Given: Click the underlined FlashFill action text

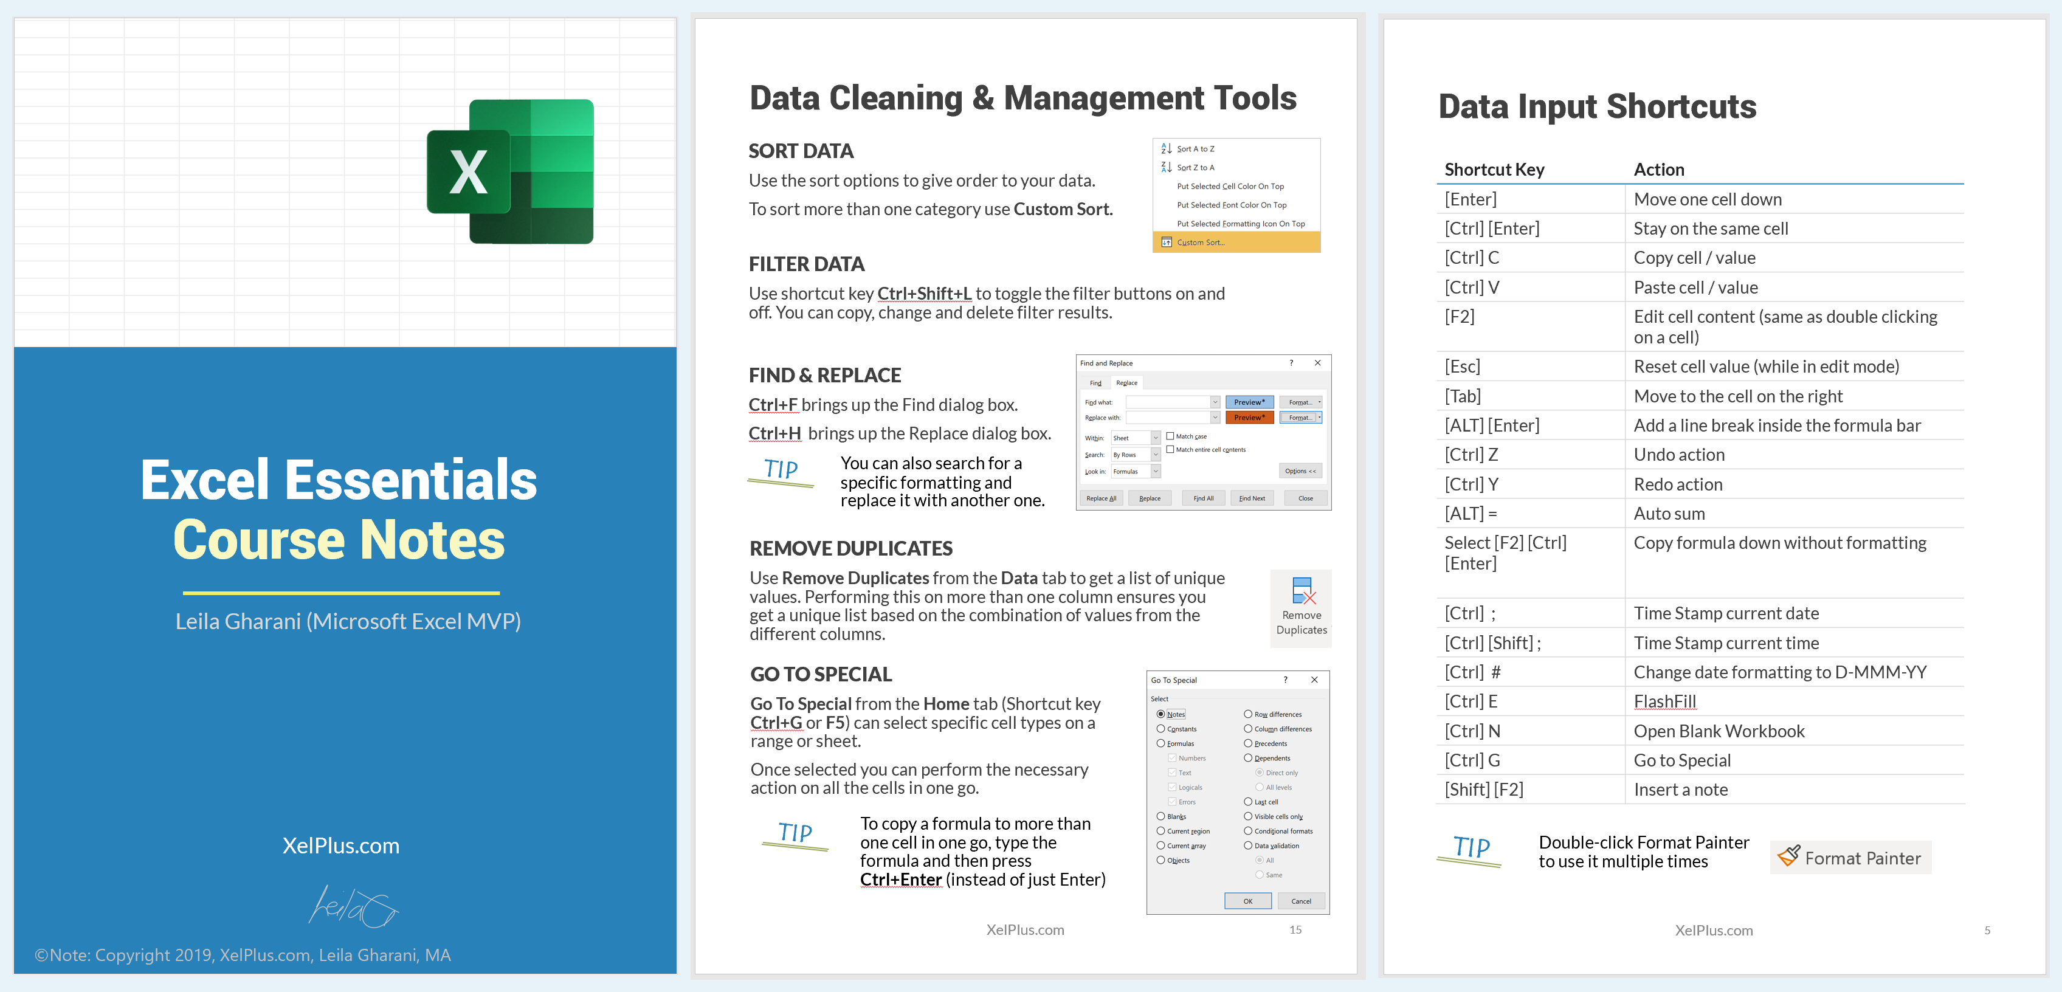Looking at the screenshot, I should (1665, 701).
